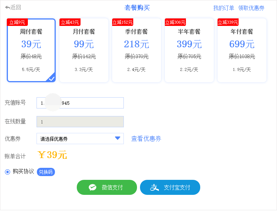
Task: Click 原价370元 strikethrough price
Action: coord(136,56)
